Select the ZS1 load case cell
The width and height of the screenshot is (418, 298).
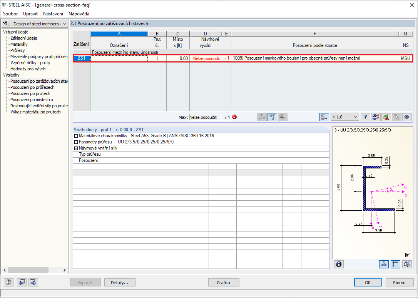tap(82, 58)
